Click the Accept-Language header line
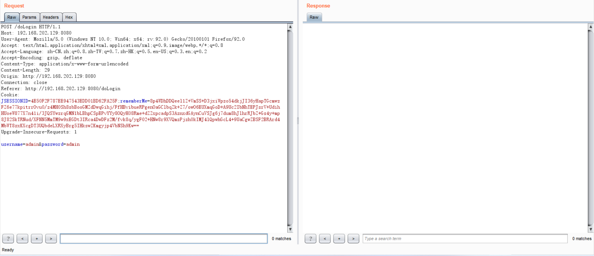This screenshot has width=594, height=256. 104,52
